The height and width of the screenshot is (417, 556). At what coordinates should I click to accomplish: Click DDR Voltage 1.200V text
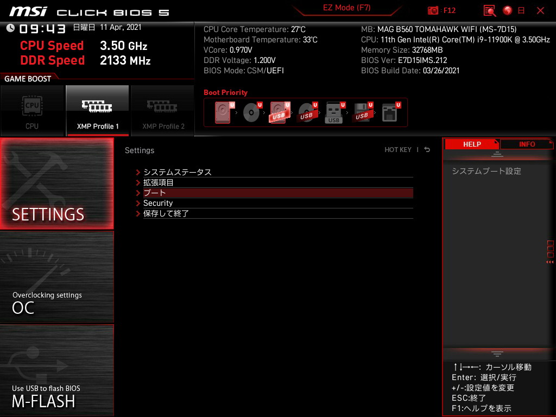[239, 60]
